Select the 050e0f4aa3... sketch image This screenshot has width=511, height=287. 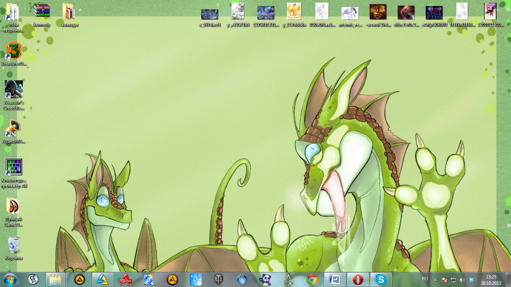322,15
